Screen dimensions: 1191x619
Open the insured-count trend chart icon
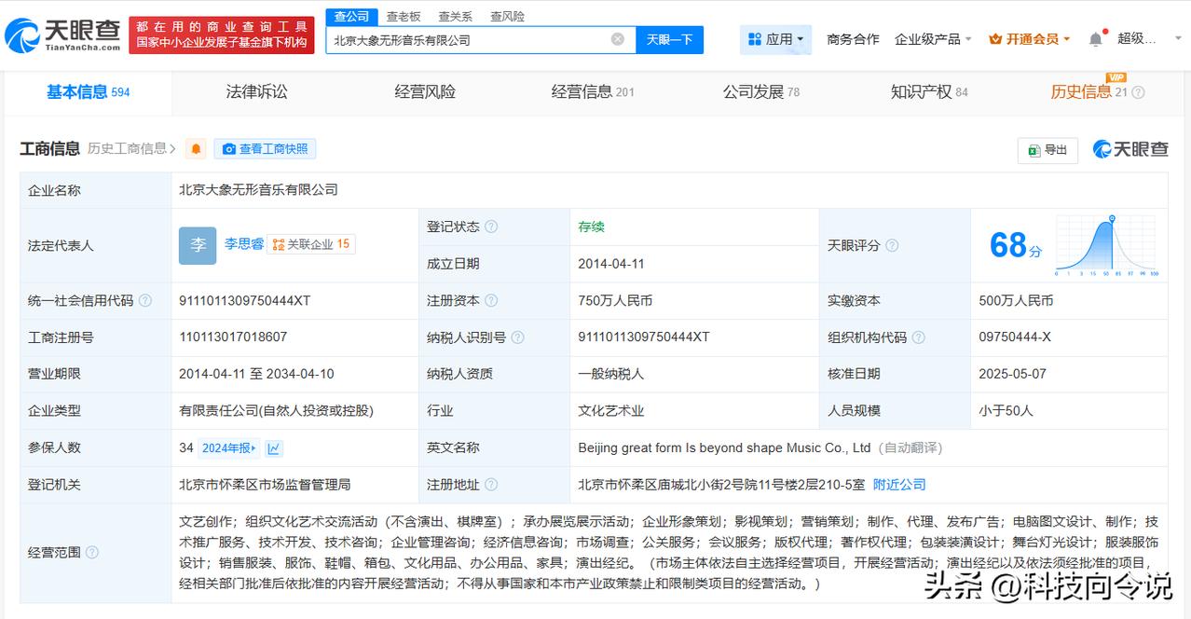[274, 448]
